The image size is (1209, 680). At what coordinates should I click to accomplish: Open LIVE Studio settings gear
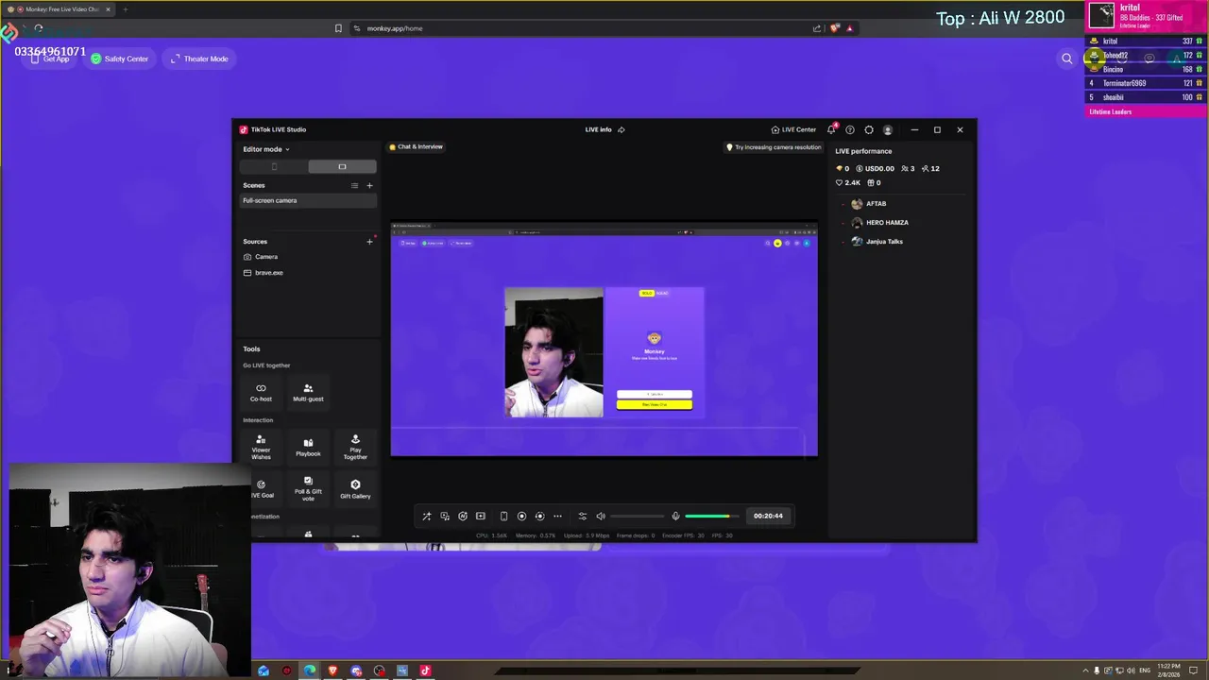[x=869, y=129]
